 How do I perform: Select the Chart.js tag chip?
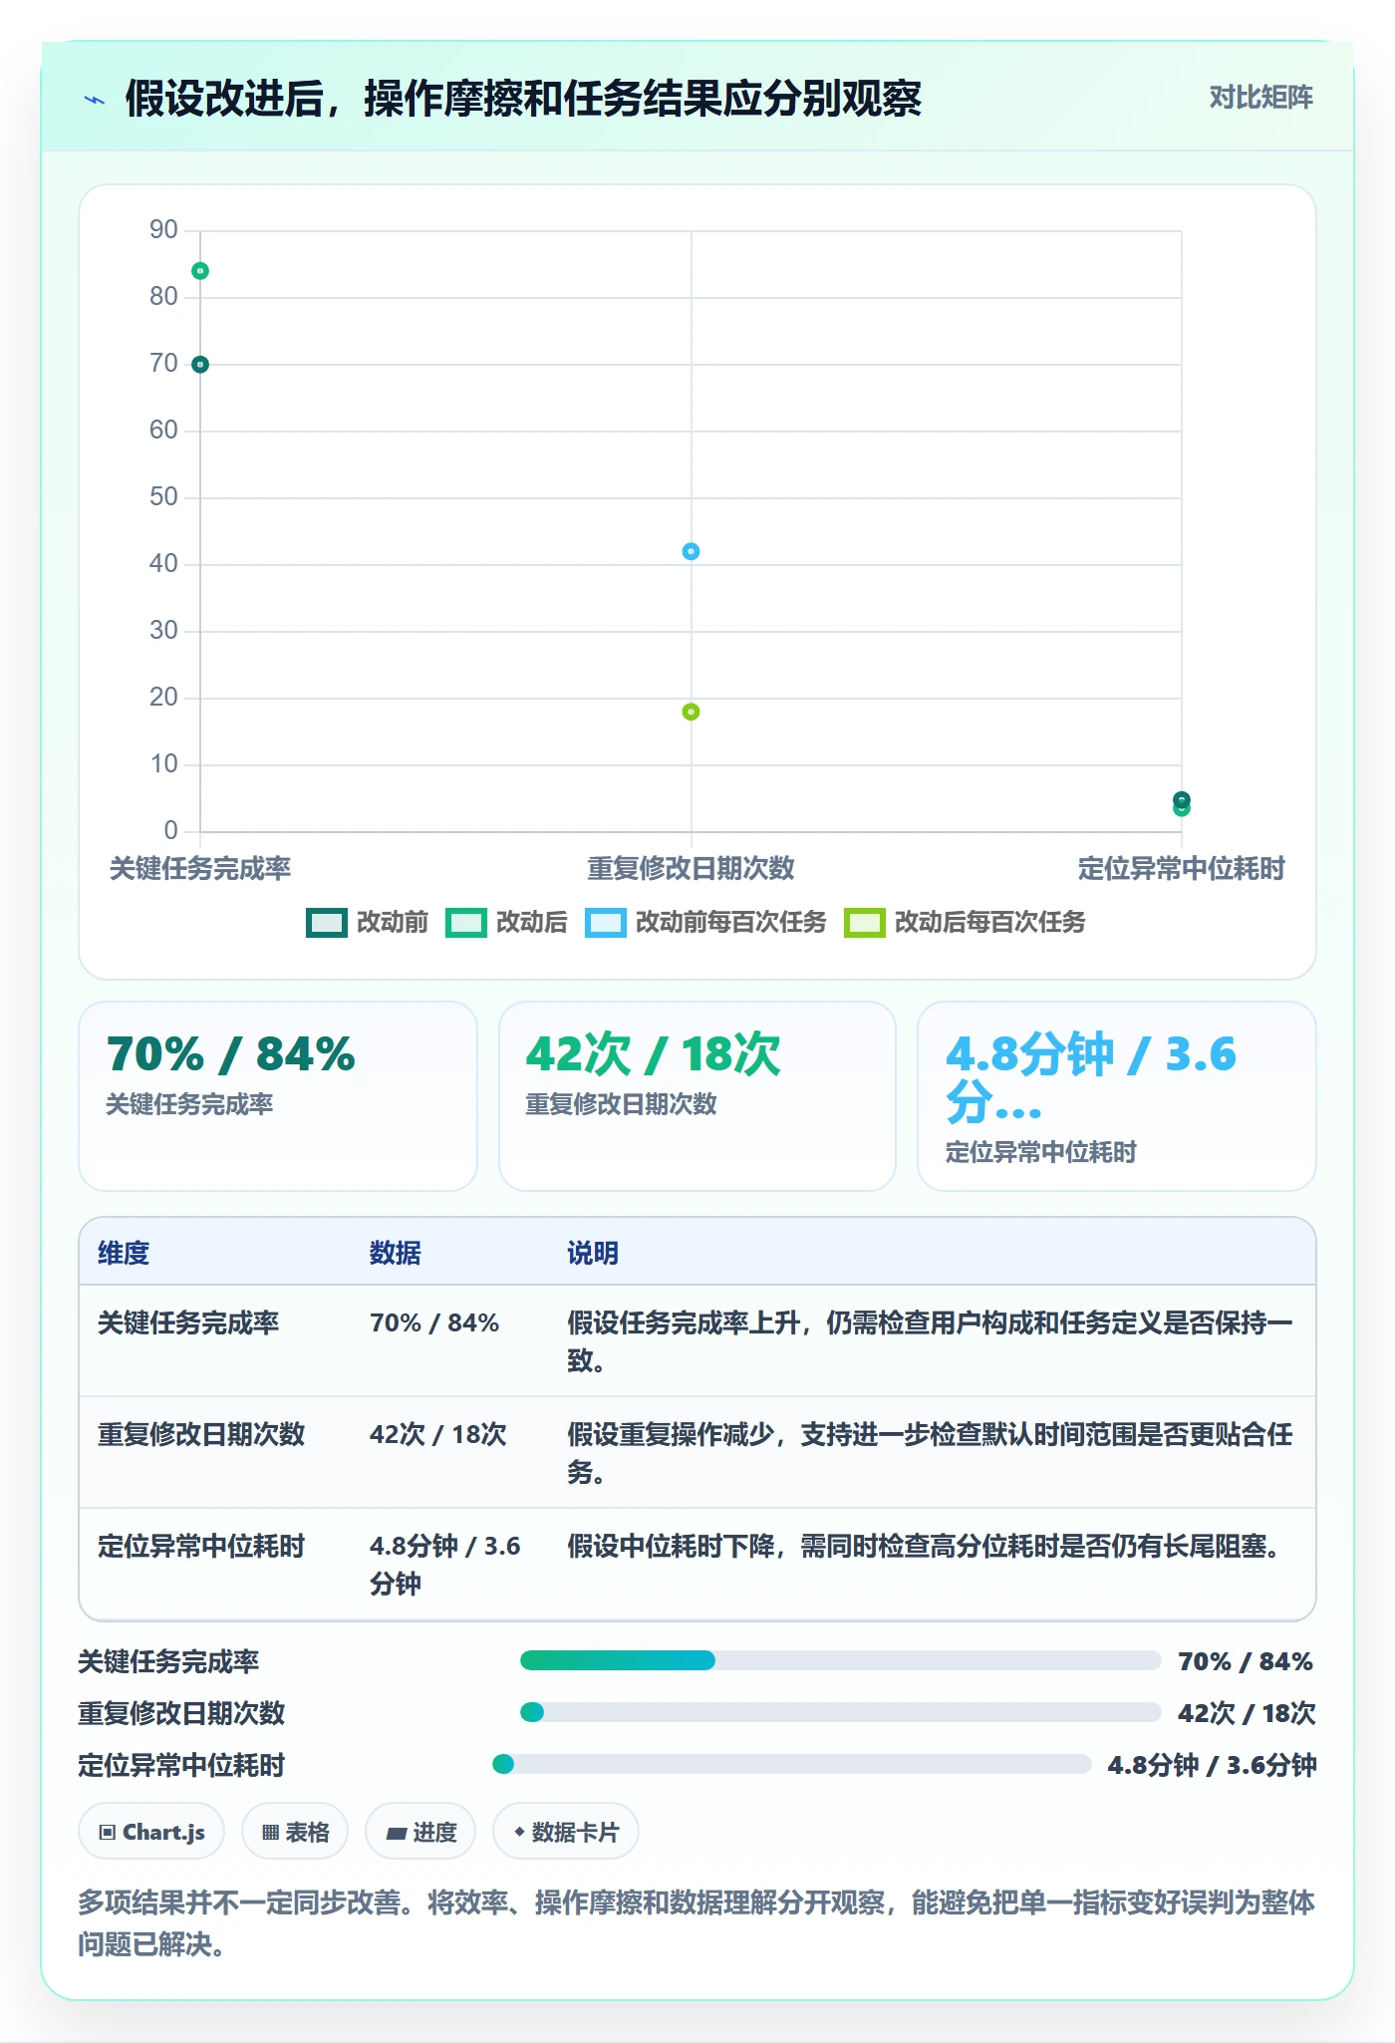151,1832
